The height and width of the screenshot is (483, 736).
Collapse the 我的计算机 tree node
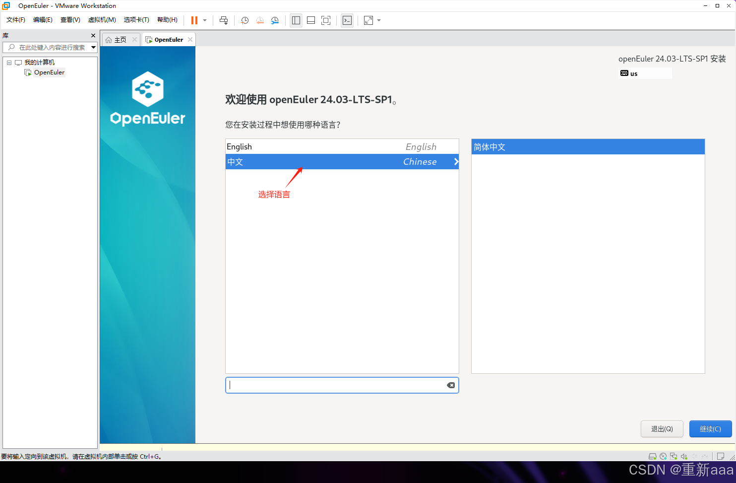tap(9, 63)
